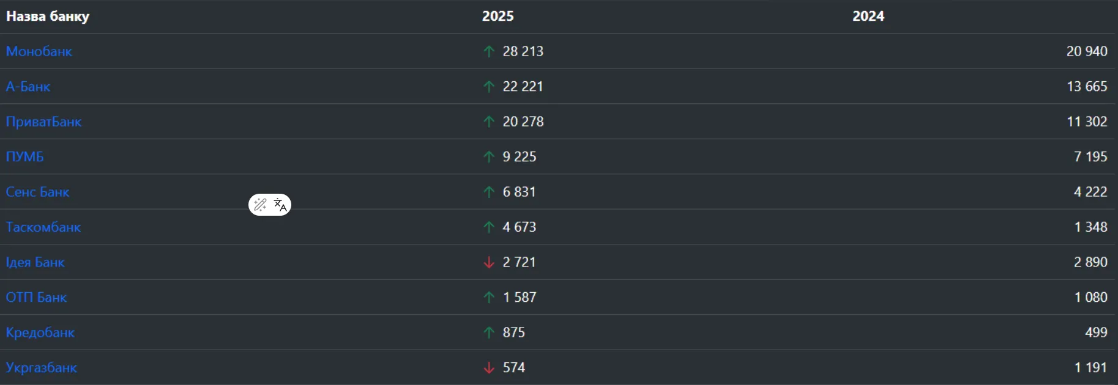Open the Монобанк link
Image resolution: width=1118 pixels, height=385 pixels.
[x=39, y=51]
